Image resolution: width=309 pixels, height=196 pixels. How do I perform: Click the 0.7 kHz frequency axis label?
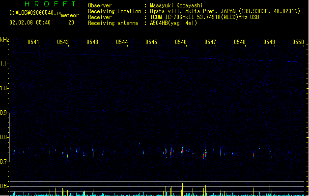coord(4,162)
